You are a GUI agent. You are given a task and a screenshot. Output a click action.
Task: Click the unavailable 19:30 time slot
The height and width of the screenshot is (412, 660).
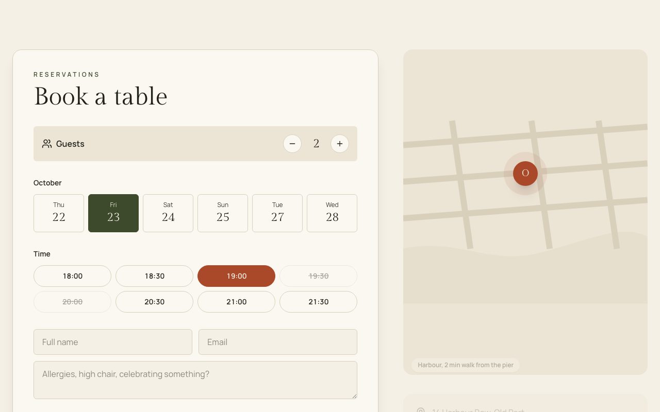point(318,276)
